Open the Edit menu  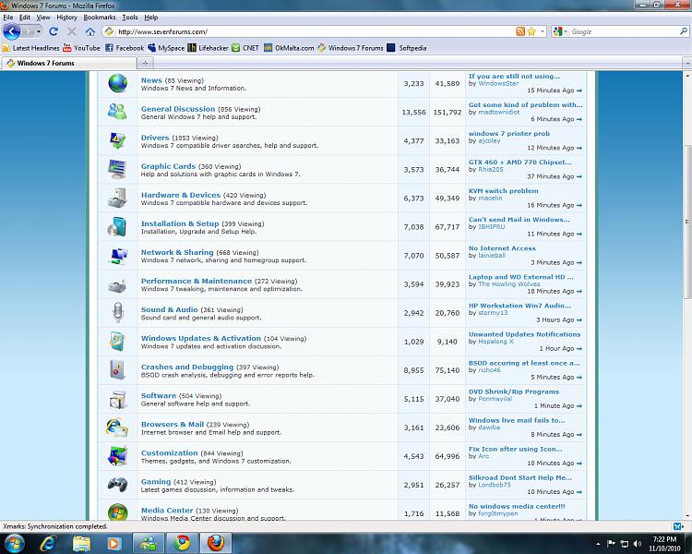[25, 18]
